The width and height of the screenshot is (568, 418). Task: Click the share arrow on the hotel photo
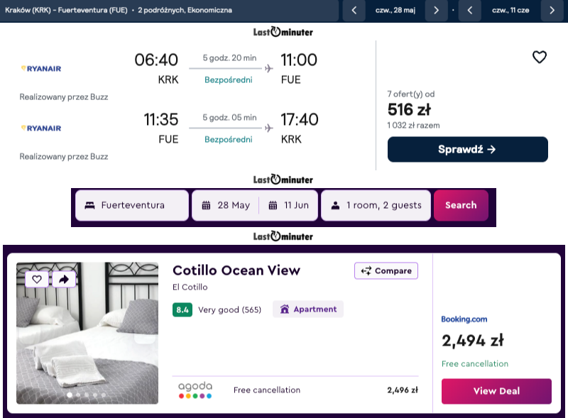pyautogui.click(x=63, y=279)
